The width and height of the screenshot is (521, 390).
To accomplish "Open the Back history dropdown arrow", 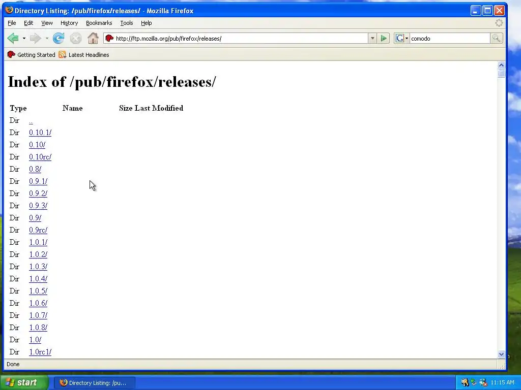I will pos(24,39).
